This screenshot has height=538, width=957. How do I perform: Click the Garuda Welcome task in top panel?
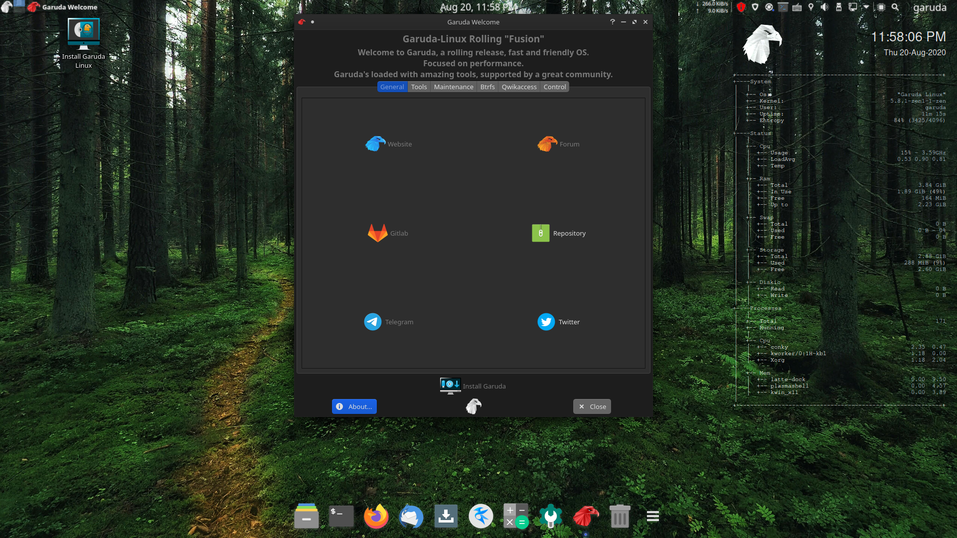point(63,7)
